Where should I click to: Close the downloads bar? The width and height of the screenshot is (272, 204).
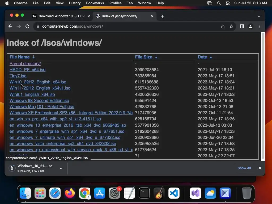point(260,168)
